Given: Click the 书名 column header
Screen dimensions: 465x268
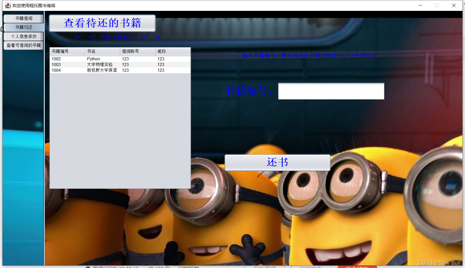Looking at the screenshot, I should [102, 51].
